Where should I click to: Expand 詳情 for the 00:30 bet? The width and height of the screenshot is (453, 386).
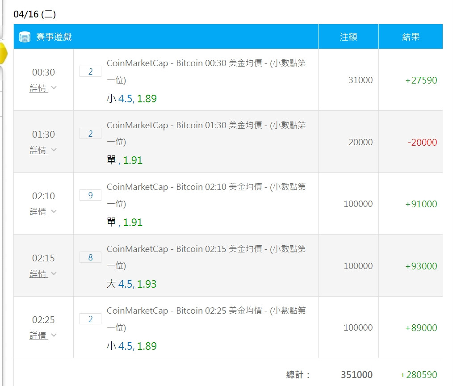coord(43,88)
